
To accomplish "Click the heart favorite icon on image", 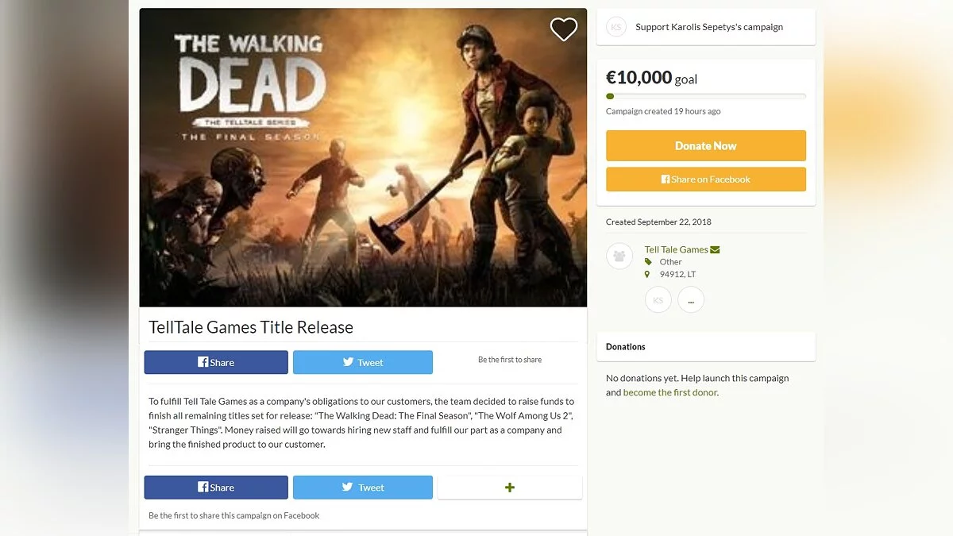I will (x=564, y=29).
